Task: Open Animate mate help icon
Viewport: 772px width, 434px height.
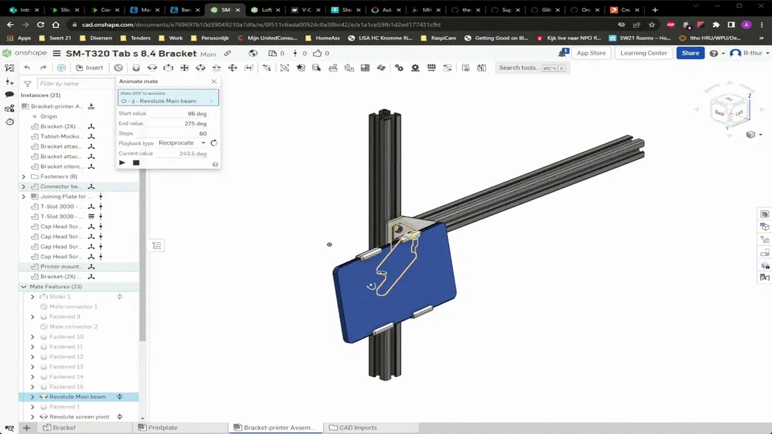Action: [x=215, y=165]
